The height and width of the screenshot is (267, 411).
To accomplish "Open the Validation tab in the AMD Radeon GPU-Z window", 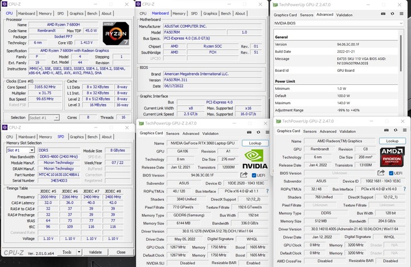I will pos(348,132).
